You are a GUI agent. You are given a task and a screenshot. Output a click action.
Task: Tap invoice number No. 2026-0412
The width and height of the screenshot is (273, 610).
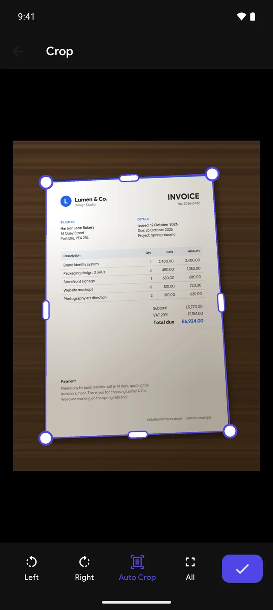point(189,204)
